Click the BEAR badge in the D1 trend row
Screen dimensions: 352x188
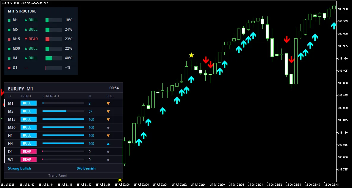[x=29, y=151]
